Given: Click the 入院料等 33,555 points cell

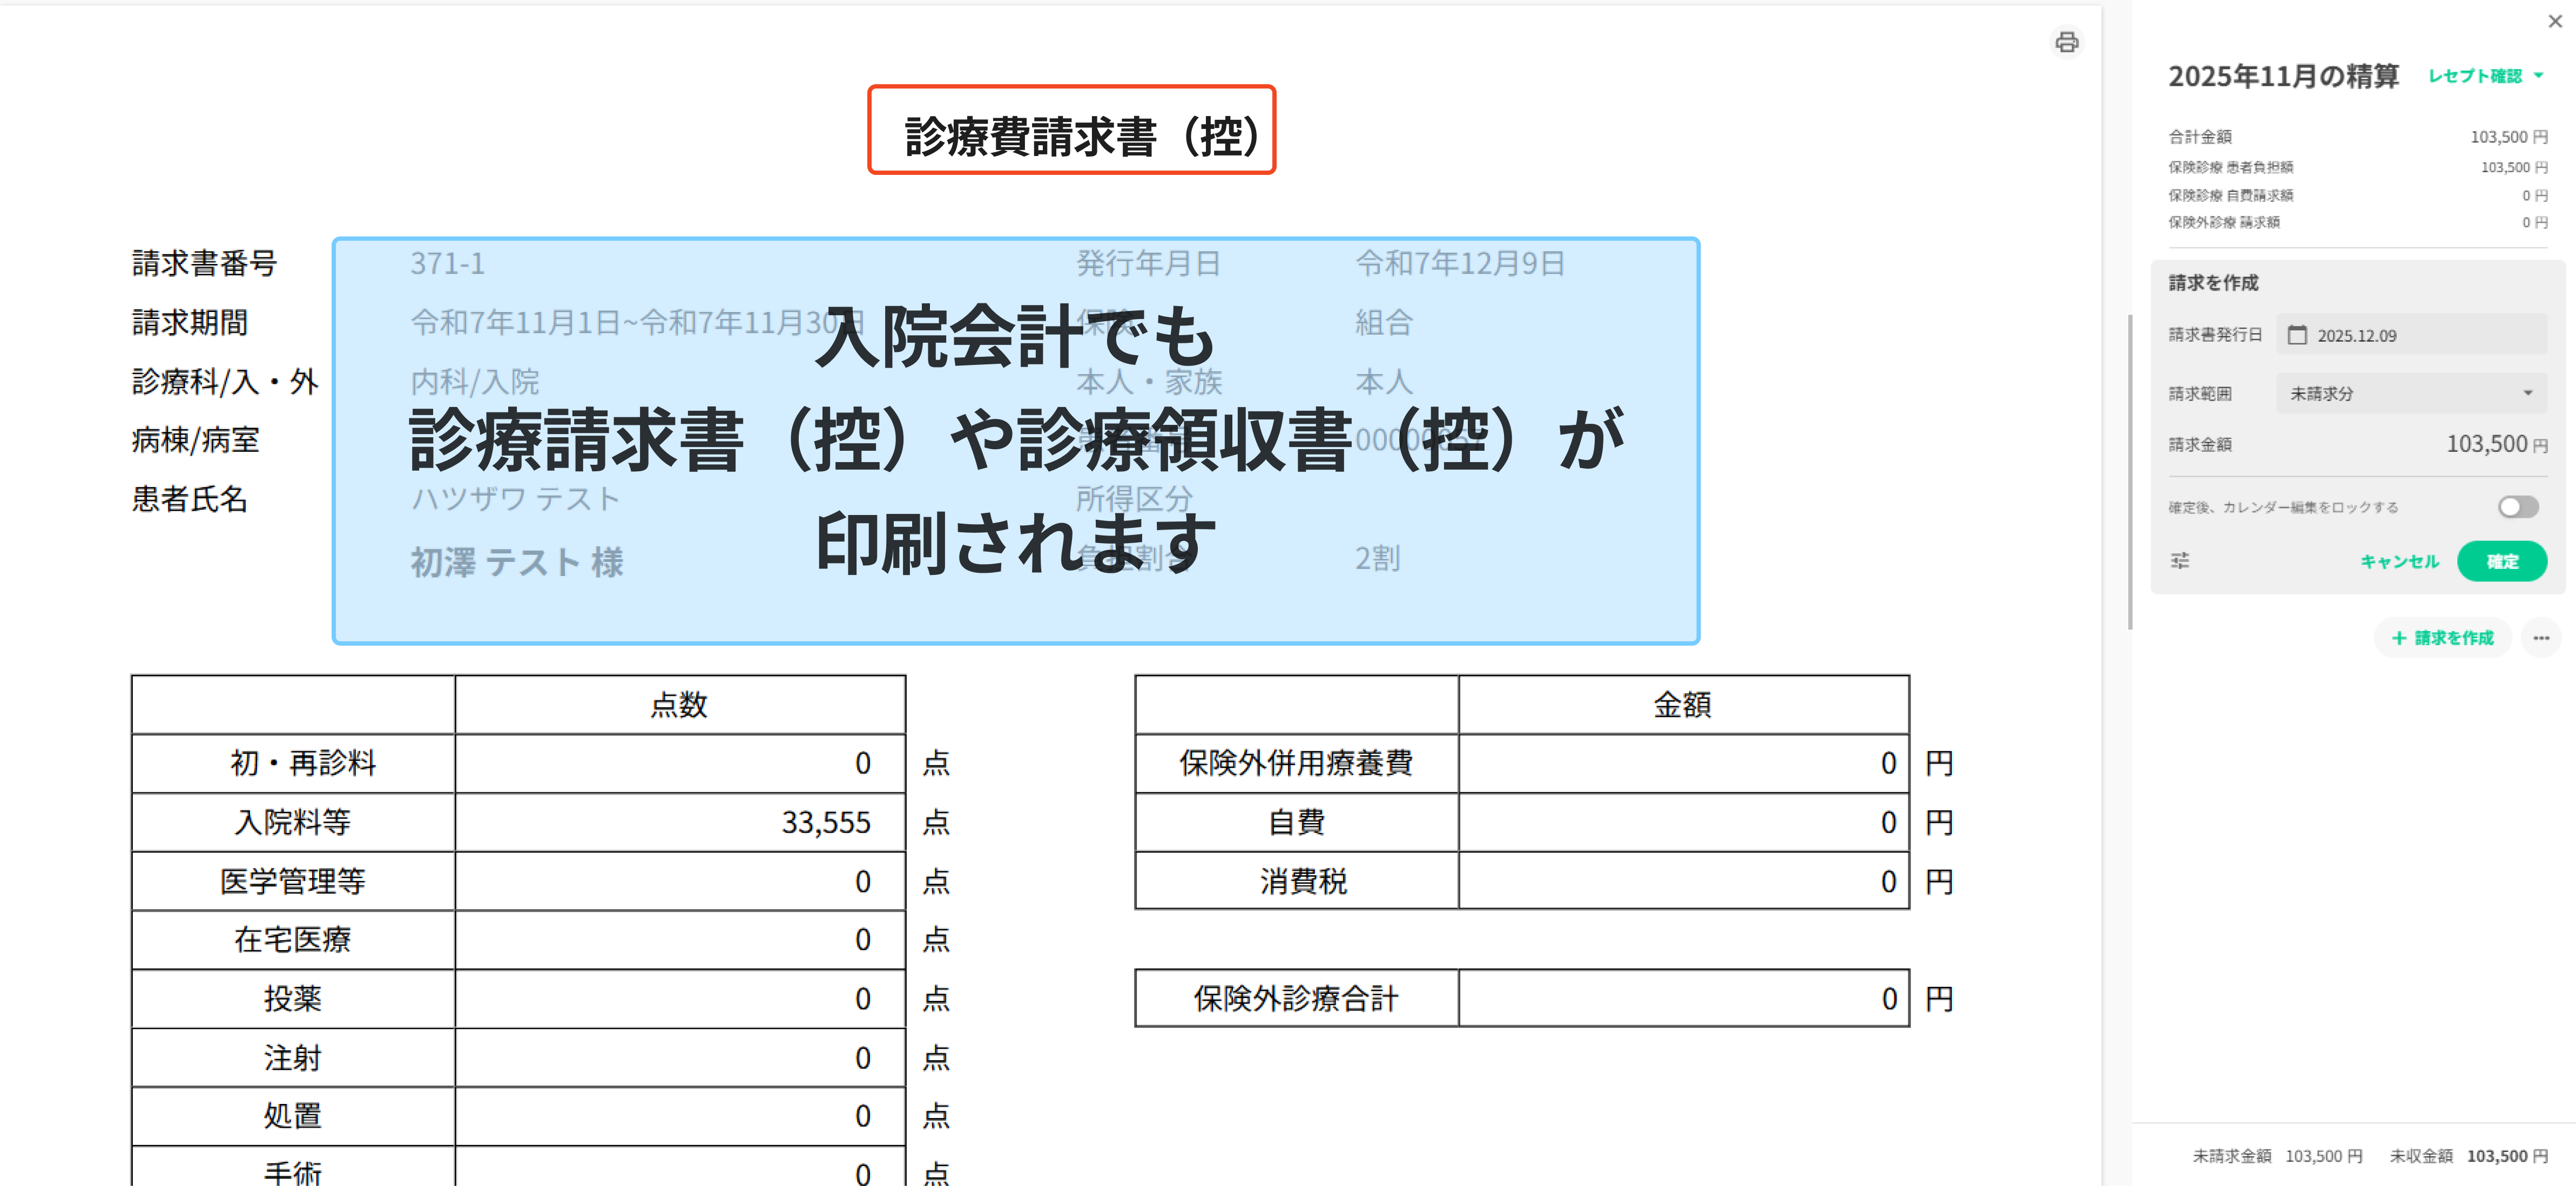Looking at the screenshot, I should click(x=680, y=822).
